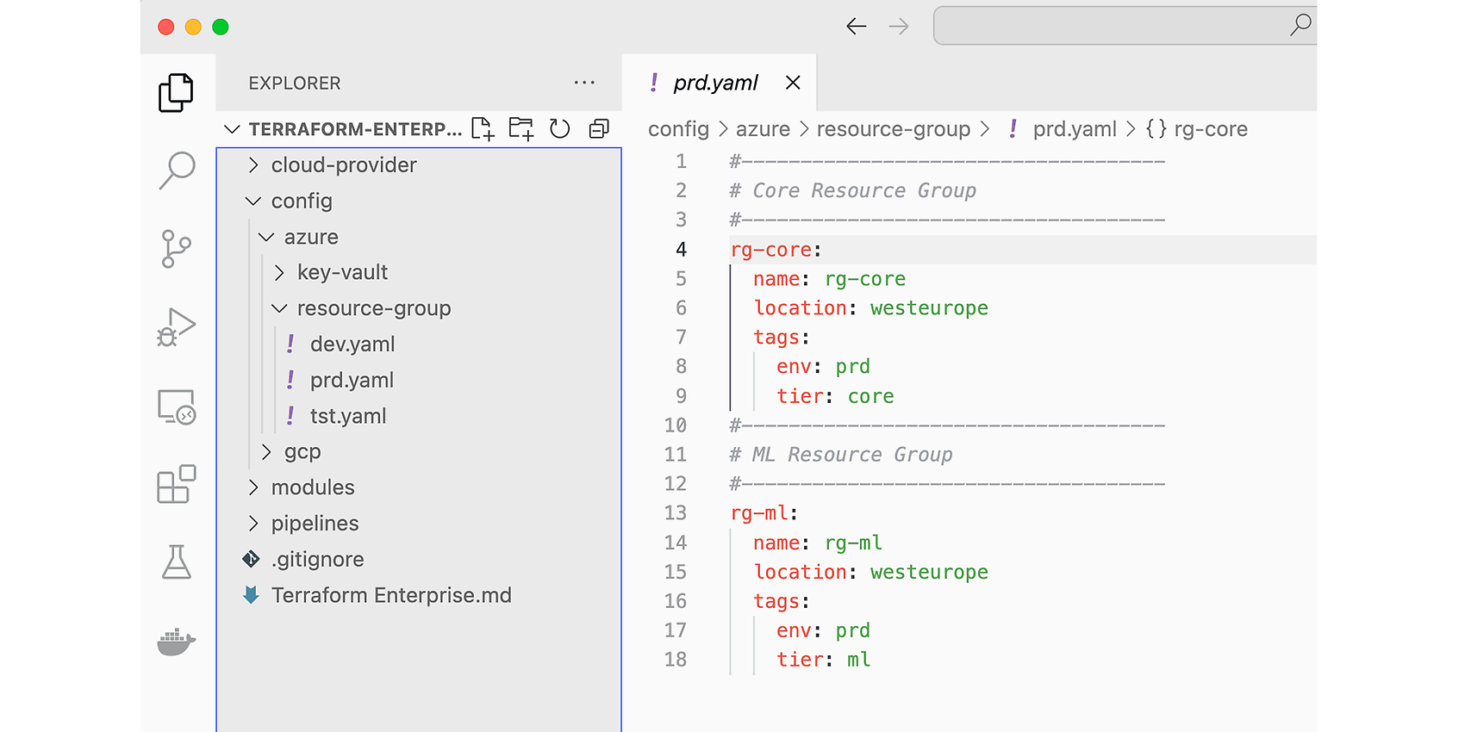This screenshot has height=732, width=1465.
Task: Open the Explorer view in activity bar
Action: point(176,92)
